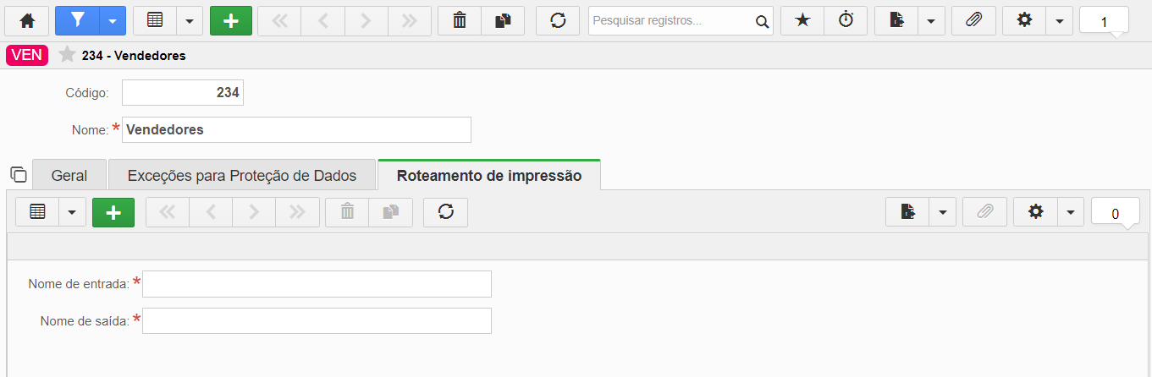The width and height of the screenshot is (1152, 377).
Task: Delete current record using top trash icon
Action: click(x=460, y=21)
